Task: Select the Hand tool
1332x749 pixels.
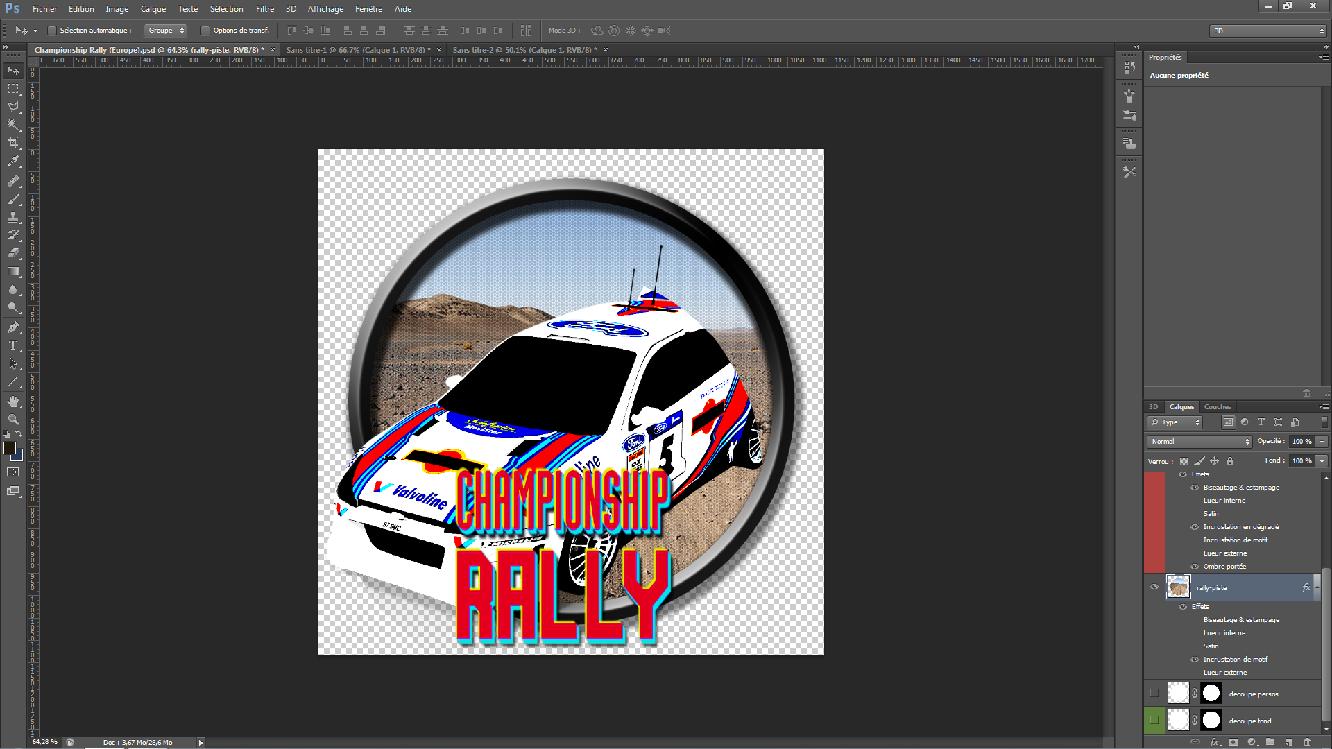Action: pyautogui.click(x=13, y=402)
